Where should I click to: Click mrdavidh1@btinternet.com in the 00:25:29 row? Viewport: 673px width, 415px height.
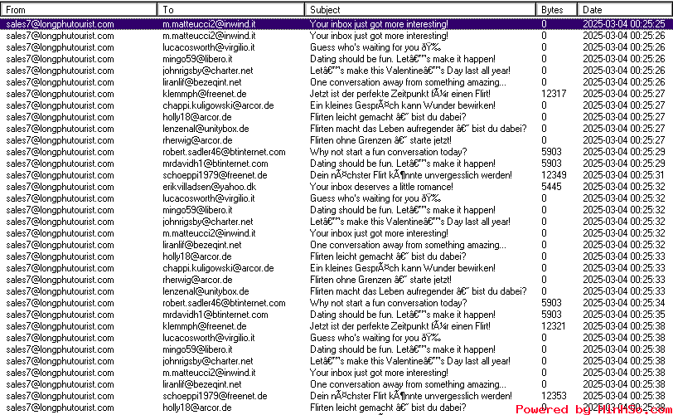[215, 164]
